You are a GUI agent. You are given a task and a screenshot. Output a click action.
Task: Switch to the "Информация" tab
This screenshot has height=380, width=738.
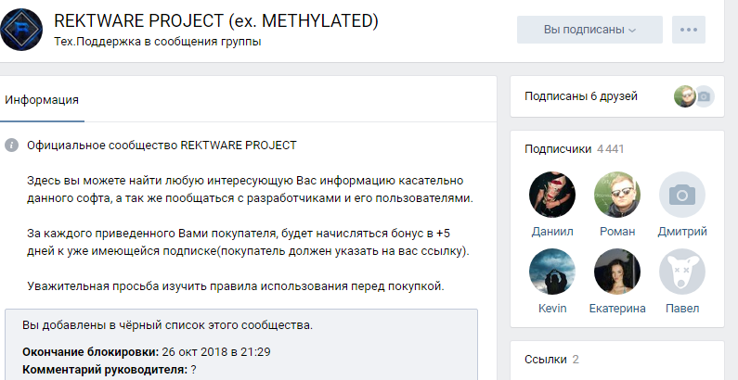pyautogui.click(x=42, y=100)
